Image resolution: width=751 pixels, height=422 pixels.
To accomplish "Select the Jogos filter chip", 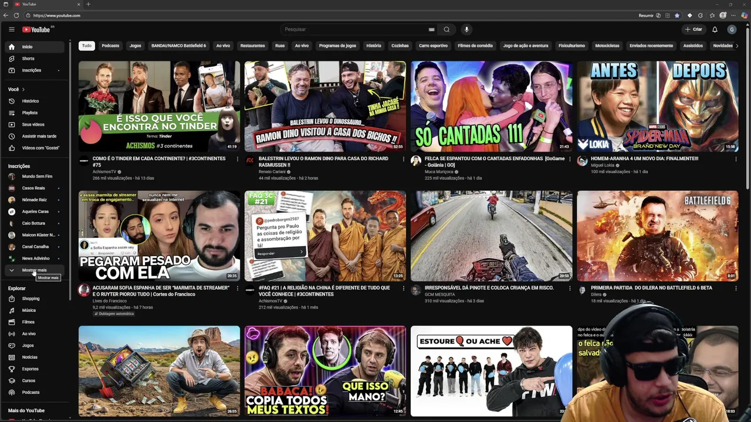I will [x=136, y=46].
